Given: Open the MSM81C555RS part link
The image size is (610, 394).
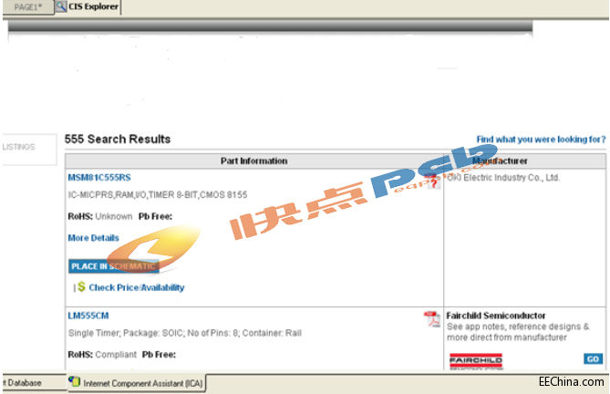Looking at the screenshot, I should (99, 177).
